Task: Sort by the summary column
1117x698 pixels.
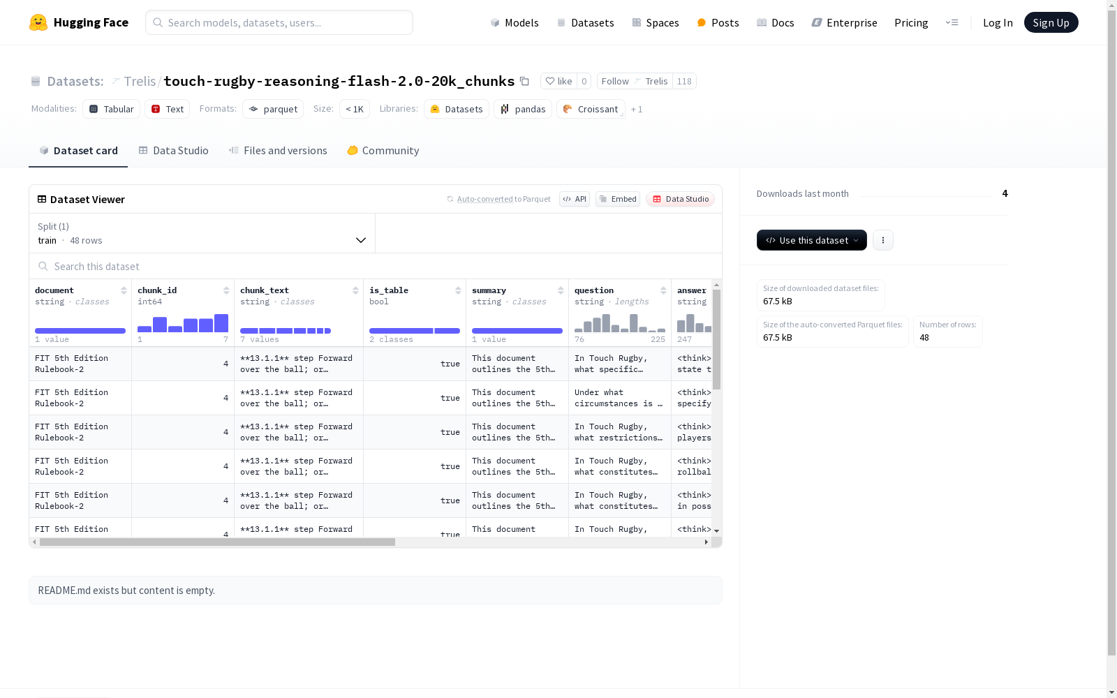Action: pos(561,290)
